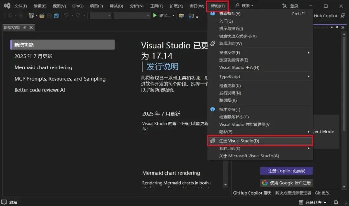This screenshot has height=206, width=349.
Task: Click the undo toolbar icon
Action: coord(66,15)
